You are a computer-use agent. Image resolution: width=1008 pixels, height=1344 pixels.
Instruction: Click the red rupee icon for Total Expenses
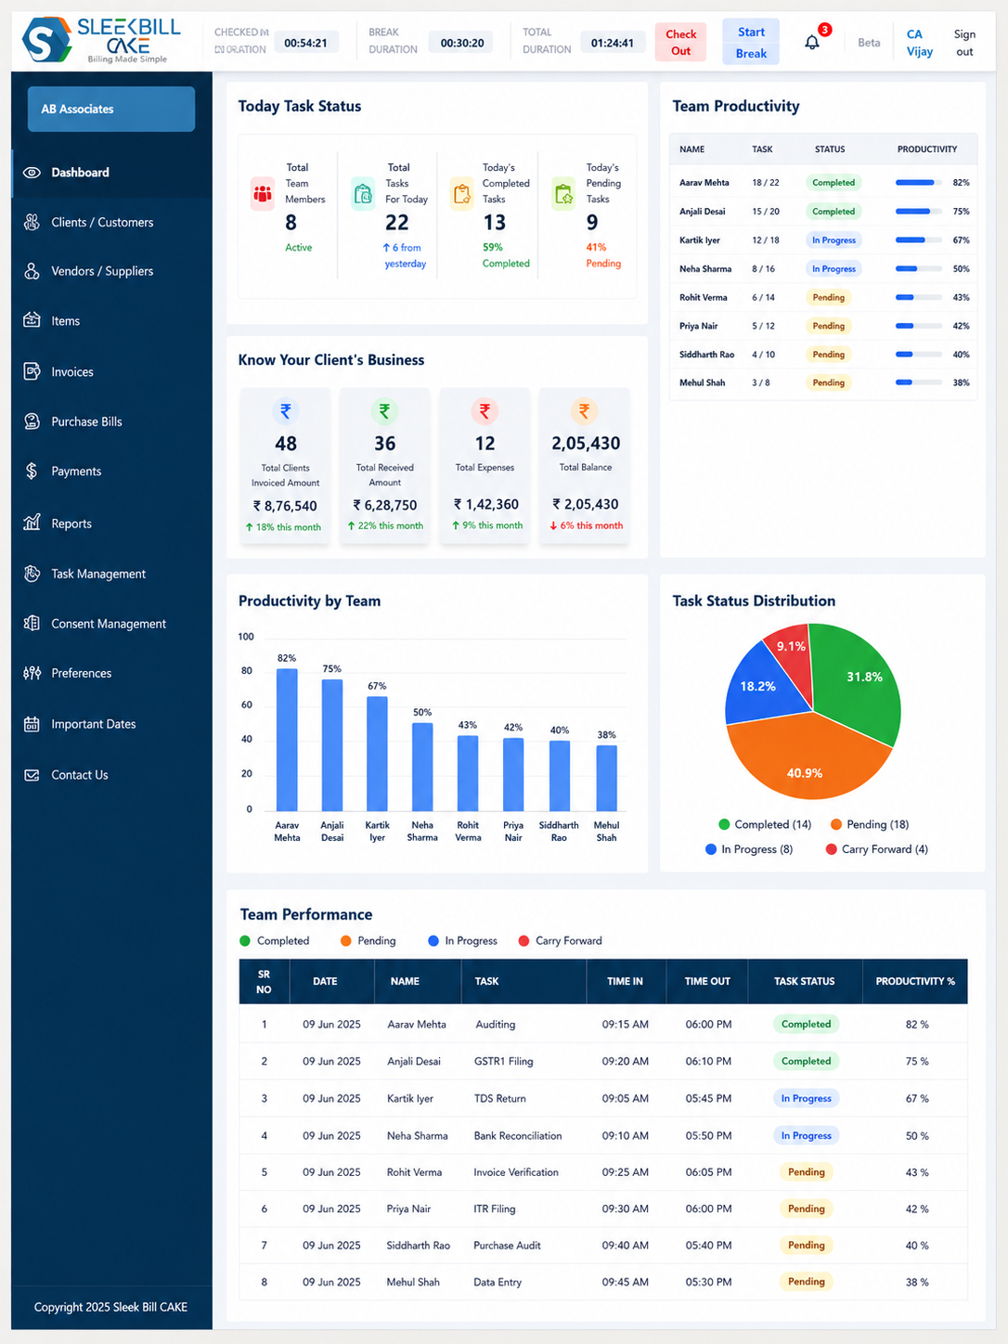click(485, 410)
